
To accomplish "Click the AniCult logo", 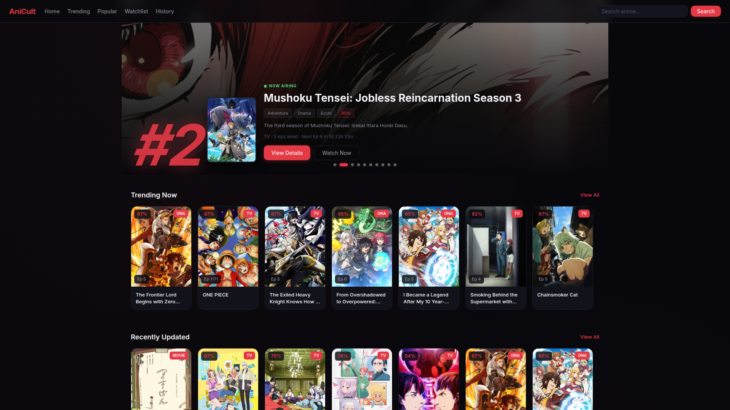I will pyautogui.click(x=22, y=11).
